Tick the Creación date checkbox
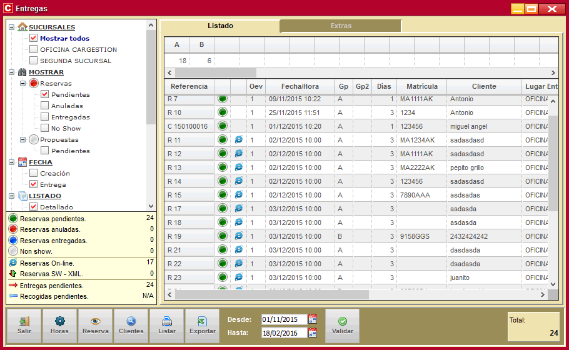 point(34,173)
